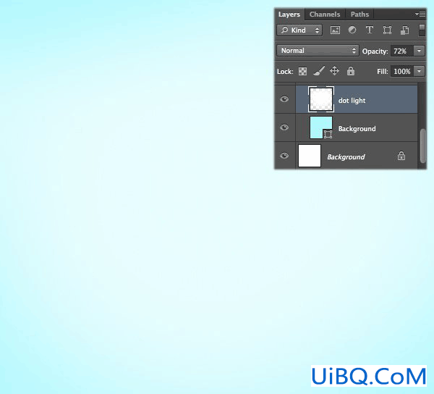Hide the locked Background layer

284,156
